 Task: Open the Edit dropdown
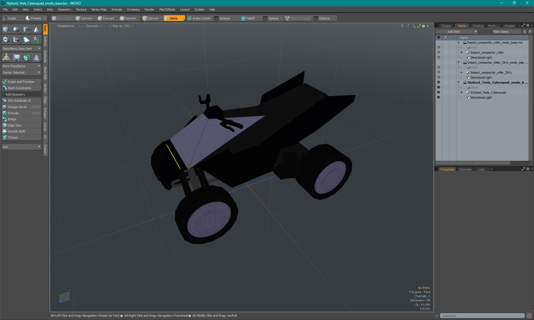pos(21,147)
